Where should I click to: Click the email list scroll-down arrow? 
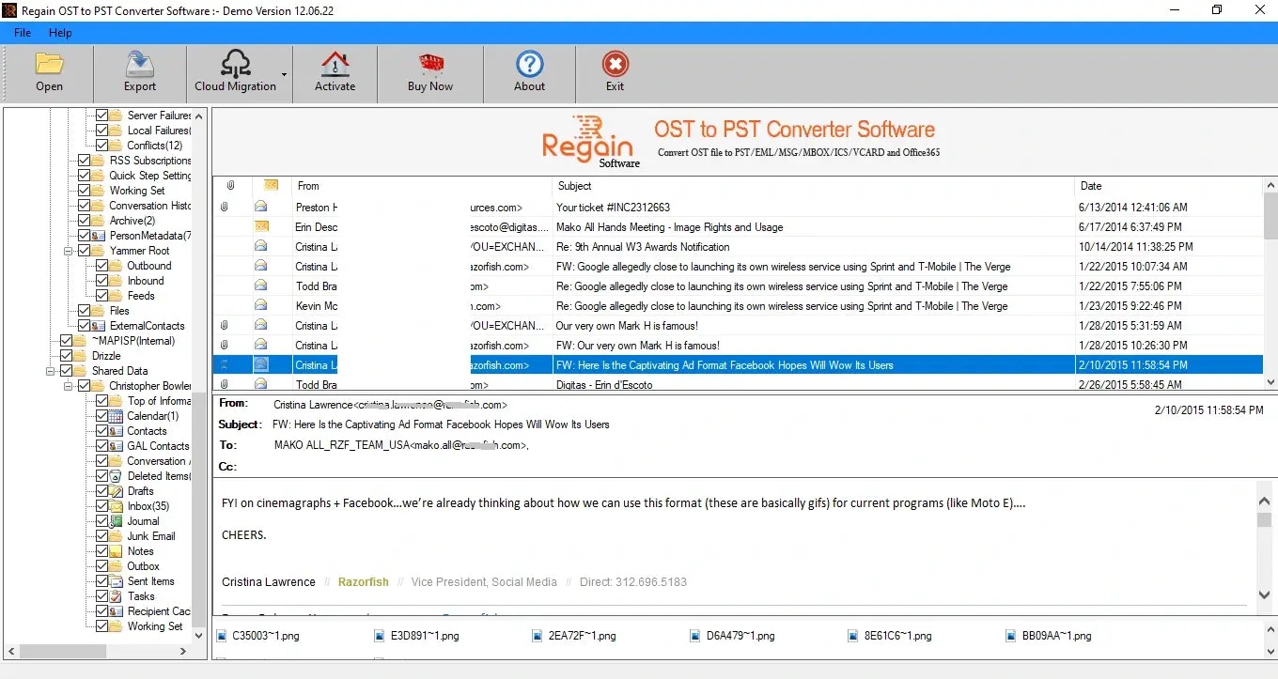pos(1270,383)
